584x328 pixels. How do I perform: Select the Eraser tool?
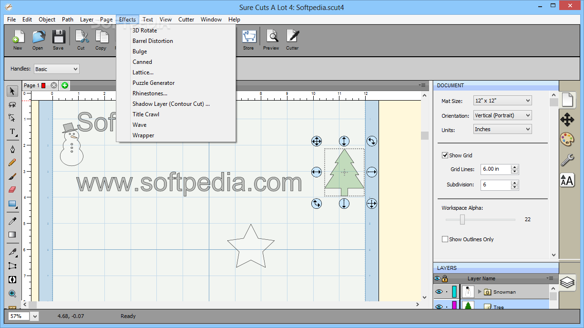(x=12, y=189)
